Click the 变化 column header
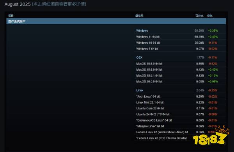Screen dimensions: 234x152 [210, 16]
